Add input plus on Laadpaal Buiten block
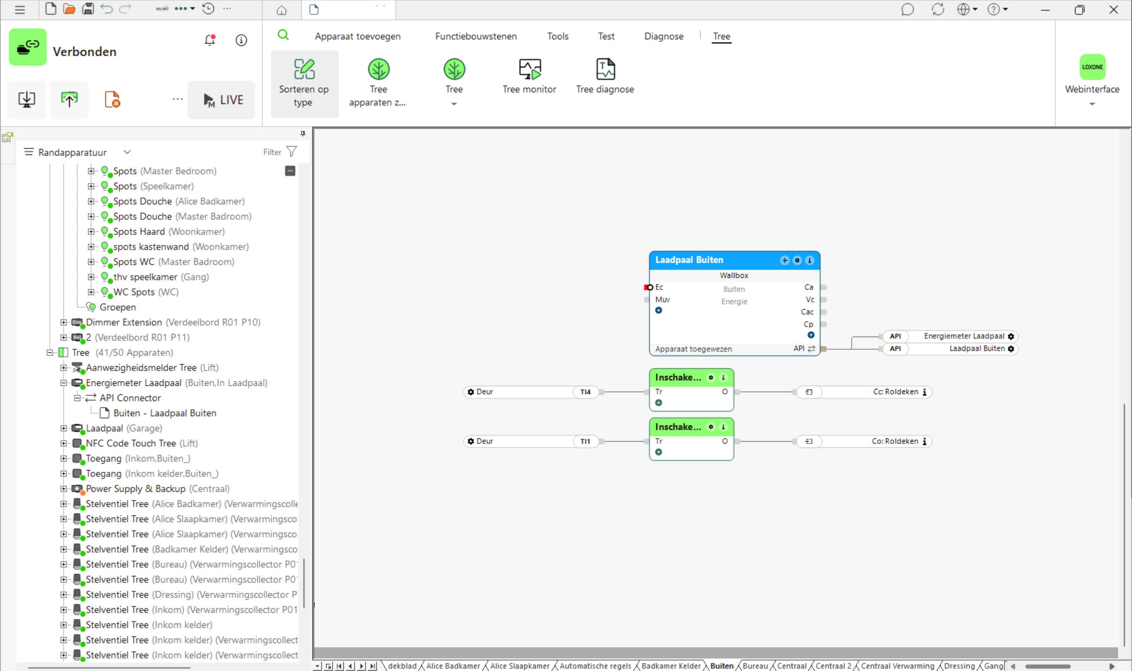 click(x=659, y=311)
